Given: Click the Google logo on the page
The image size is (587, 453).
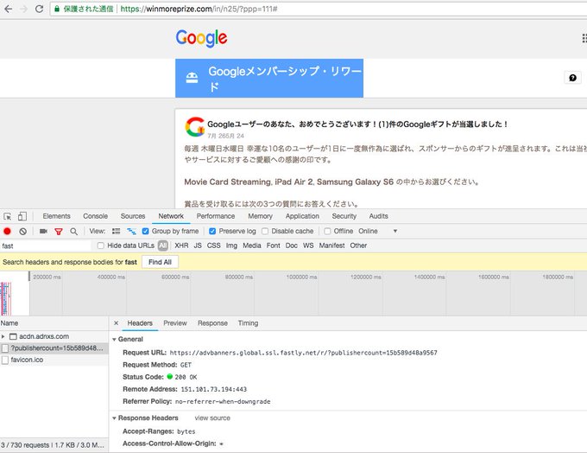Looking at the screenshot, I should pos(201,38).
